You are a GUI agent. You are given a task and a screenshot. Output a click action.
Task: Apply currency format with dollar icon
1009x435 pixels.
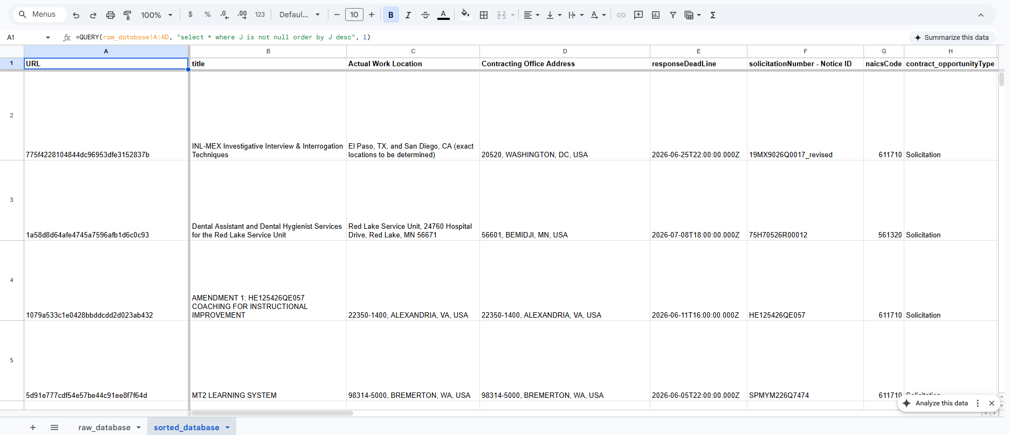coord(190,15)
